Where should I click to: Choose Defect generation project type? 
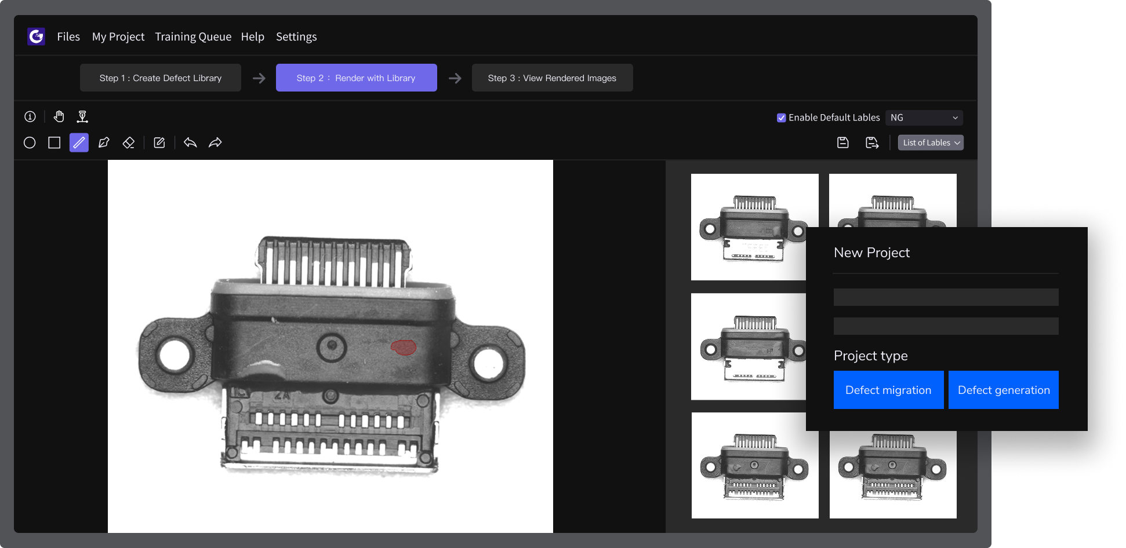coord(1003,390)
